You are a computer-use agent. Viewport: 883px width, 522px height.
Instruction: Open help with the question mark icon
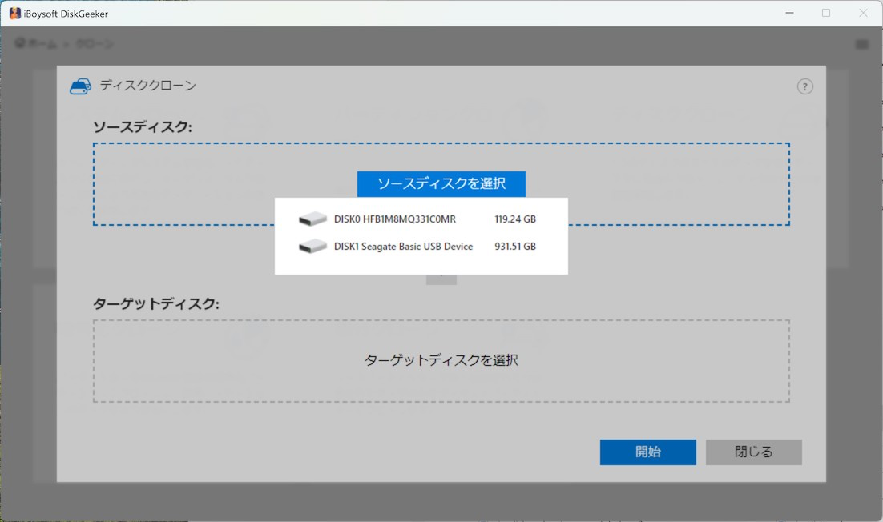click(x=804, y=86)
